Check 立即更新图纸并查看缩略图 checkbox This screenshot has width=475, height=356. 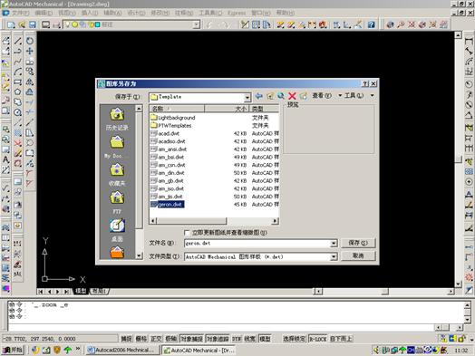(187, 233)
